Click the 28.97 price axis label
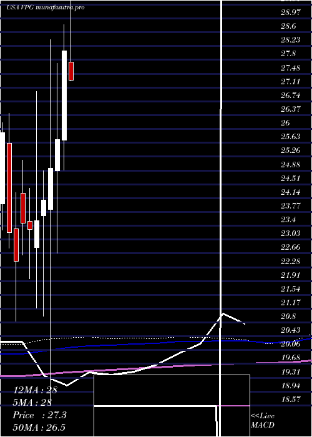Image resolution: width=312 pixels, height=437 pixels. (290, 12)
